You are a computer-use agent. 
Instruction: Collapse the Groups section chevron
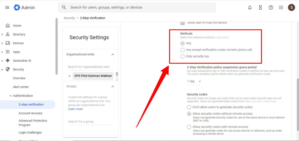click(113, 87)
